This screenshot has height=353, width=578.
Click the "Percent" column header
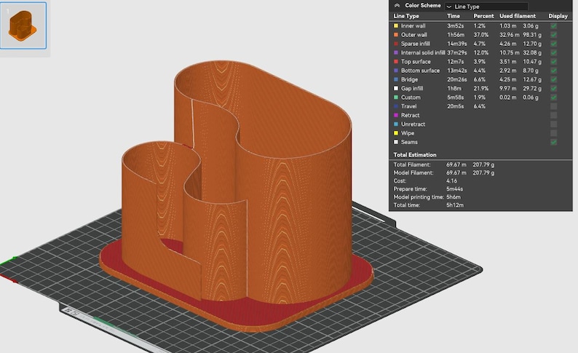pyautogui.click(x=483, y=16)
